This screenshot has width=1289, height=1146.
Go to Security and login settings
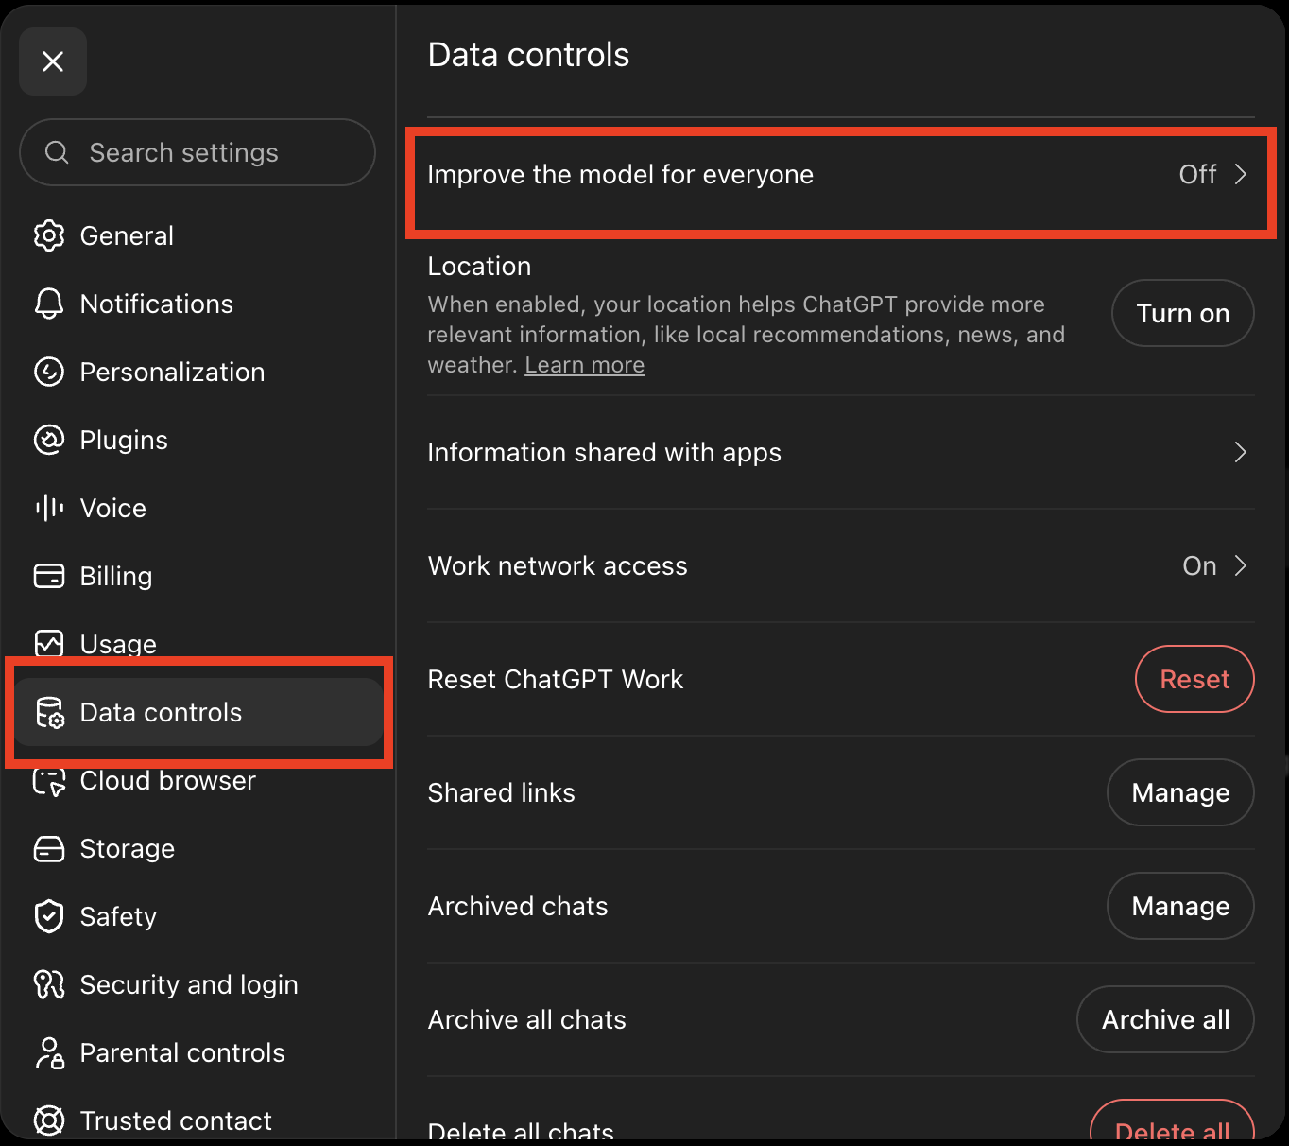pos(198,984)
